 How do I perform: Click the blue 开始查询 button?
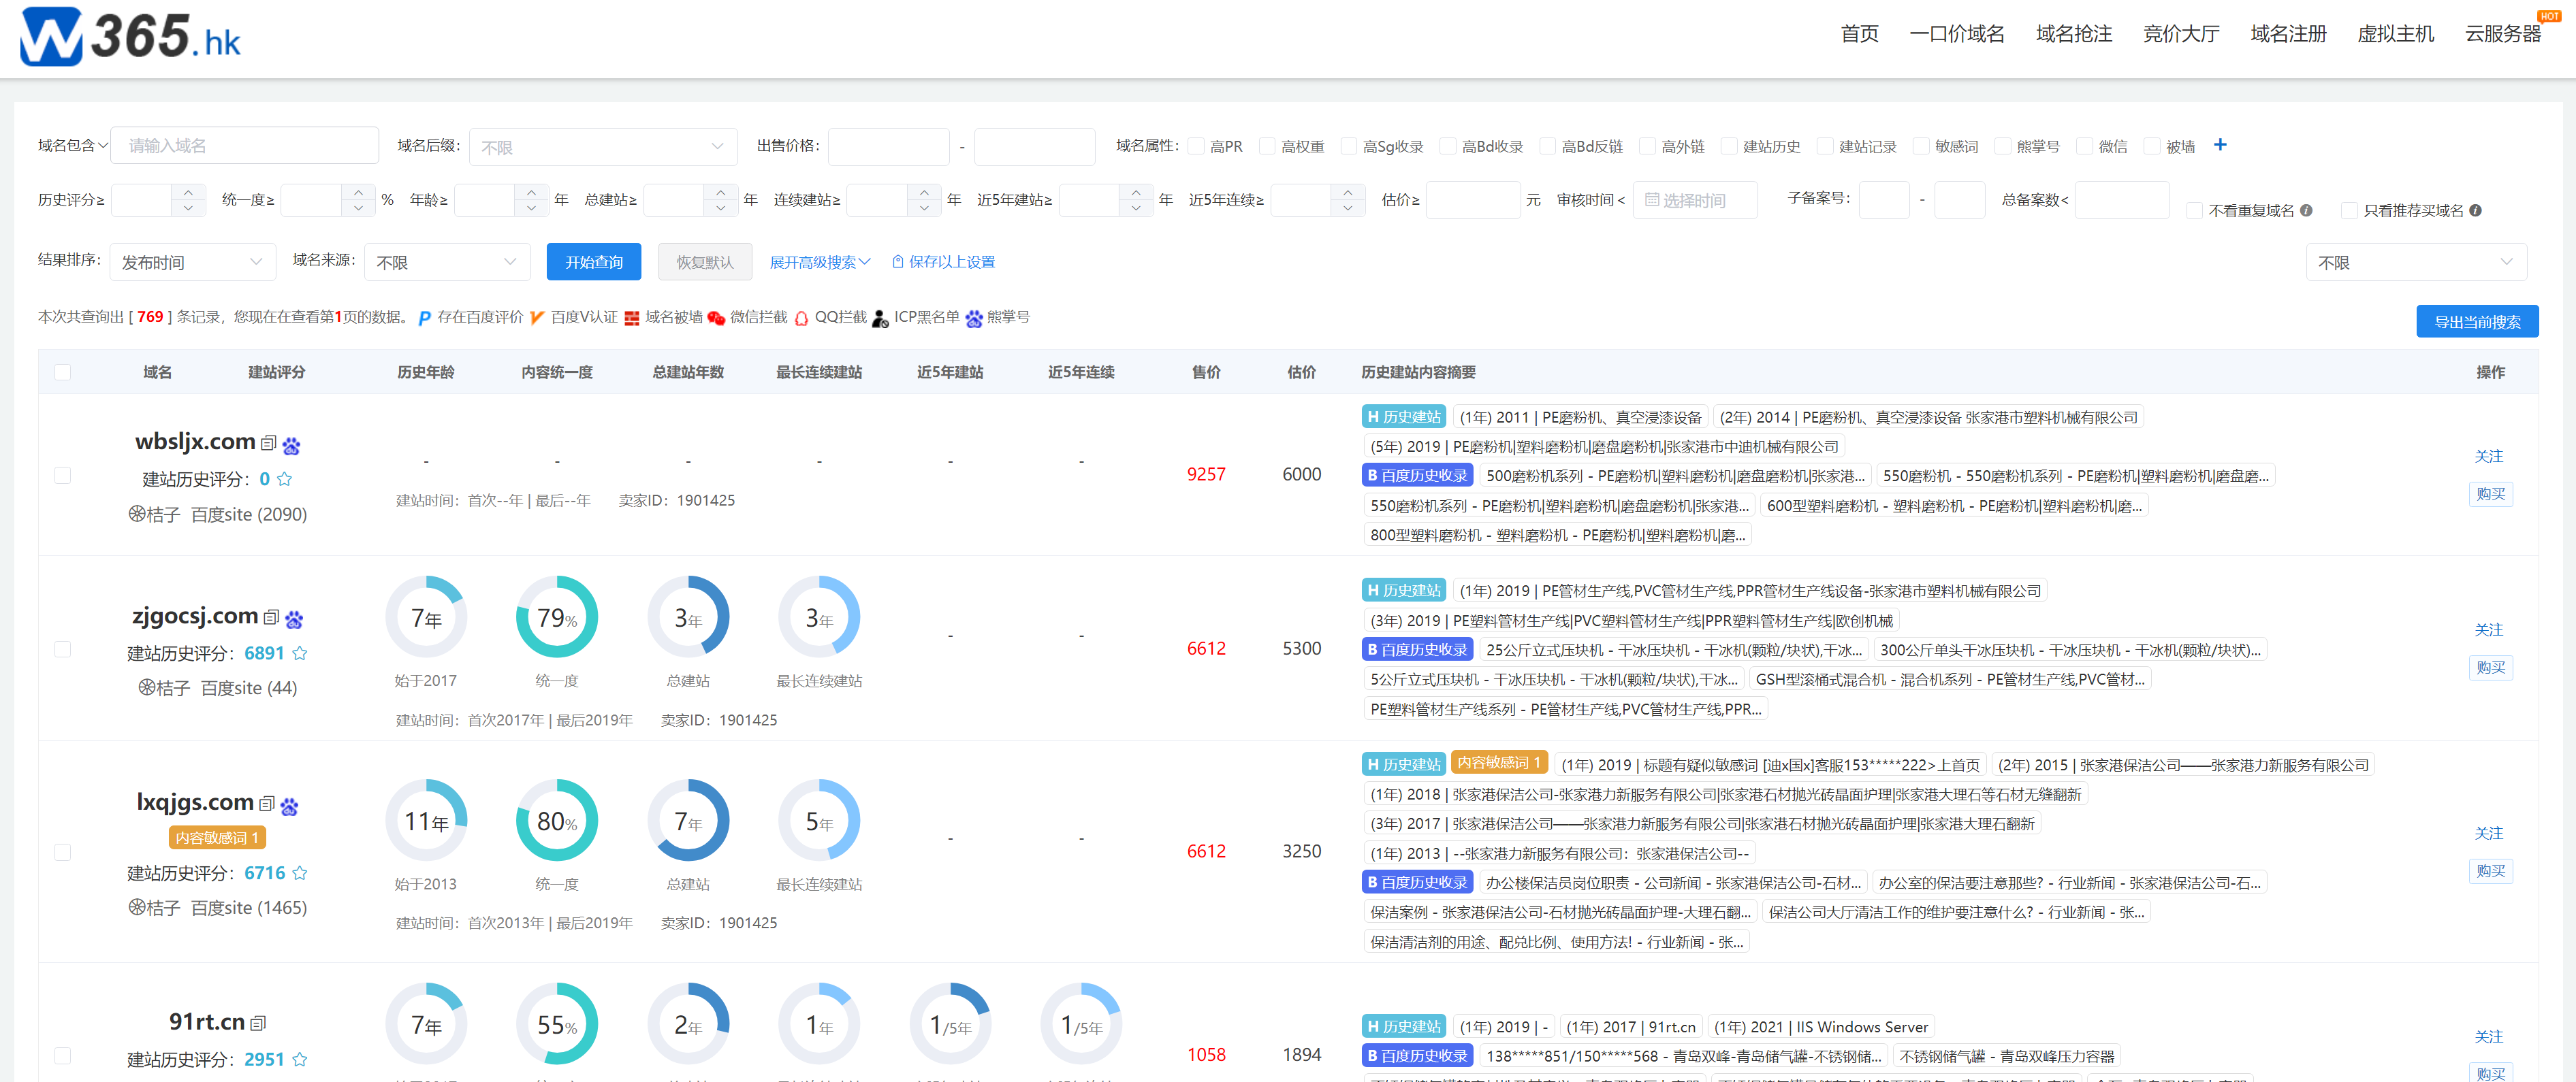(593, 262)
